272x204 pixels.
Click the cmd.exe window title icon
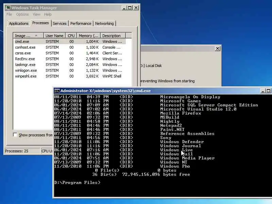tap(57, 91)
